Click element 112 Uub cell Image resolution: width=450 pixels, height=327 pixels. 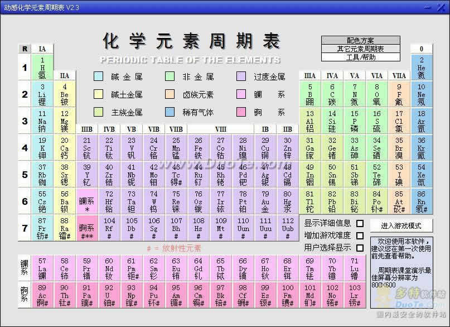[x=288, y=228]
